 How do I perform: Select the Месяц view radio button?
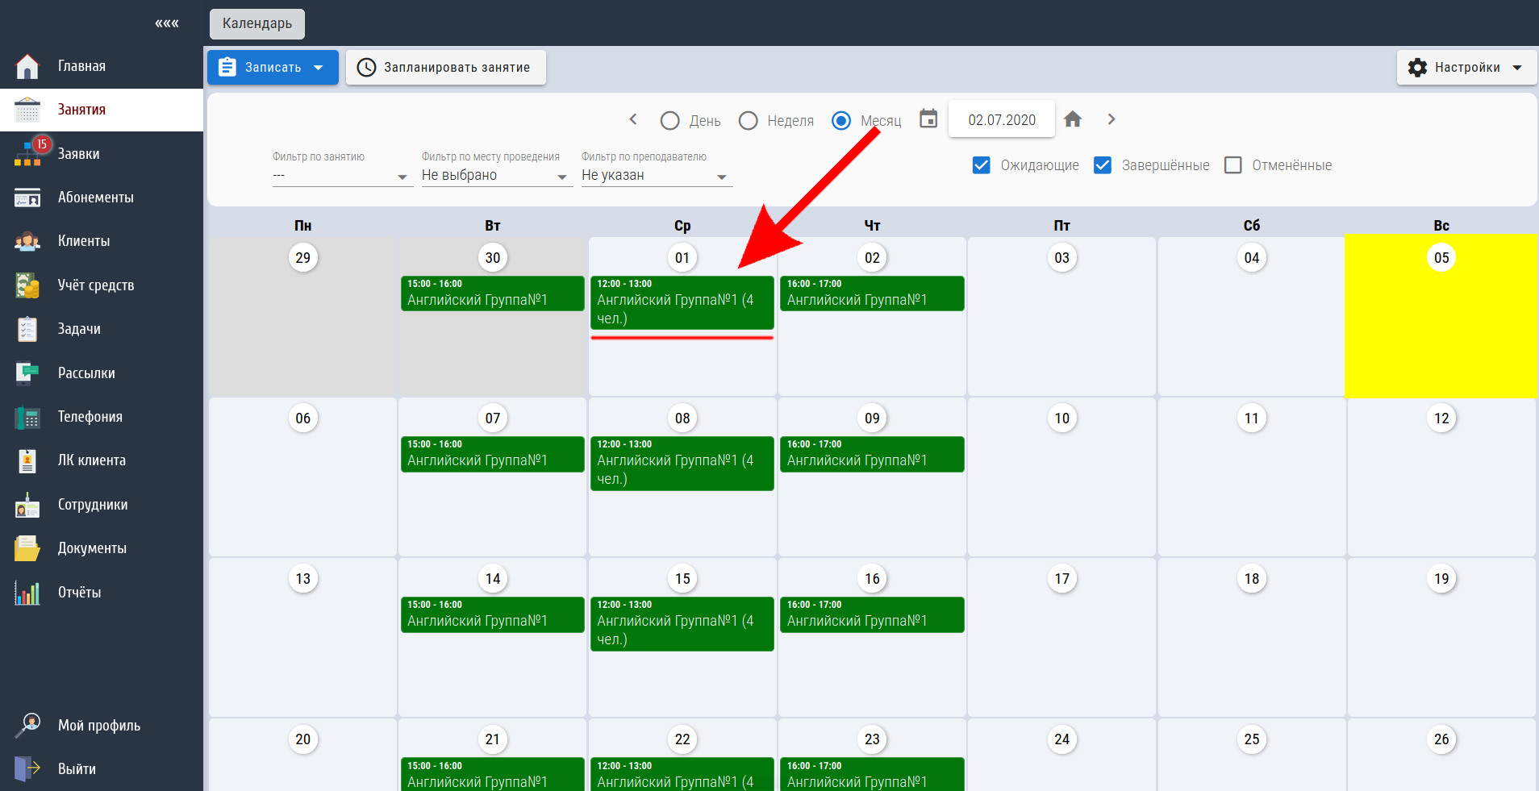click(x=841, y=121)
